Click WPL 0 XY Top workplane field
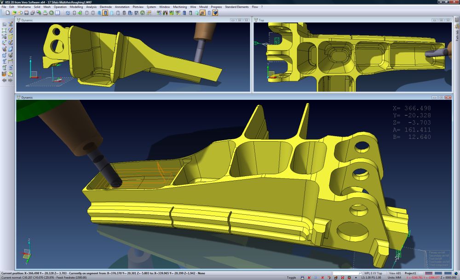 pyautogui.click(x=375, y=273)
